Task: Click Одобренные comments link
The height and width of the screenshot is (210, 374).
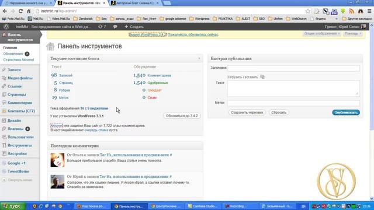Action: [x=158, y=83]
